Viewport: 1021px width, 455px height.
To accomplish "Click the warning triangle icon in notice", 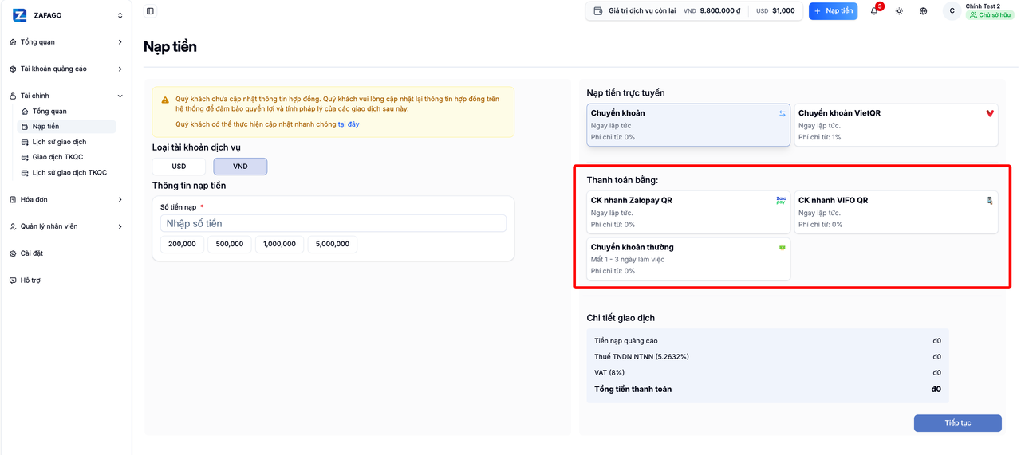I will [165, 100].
